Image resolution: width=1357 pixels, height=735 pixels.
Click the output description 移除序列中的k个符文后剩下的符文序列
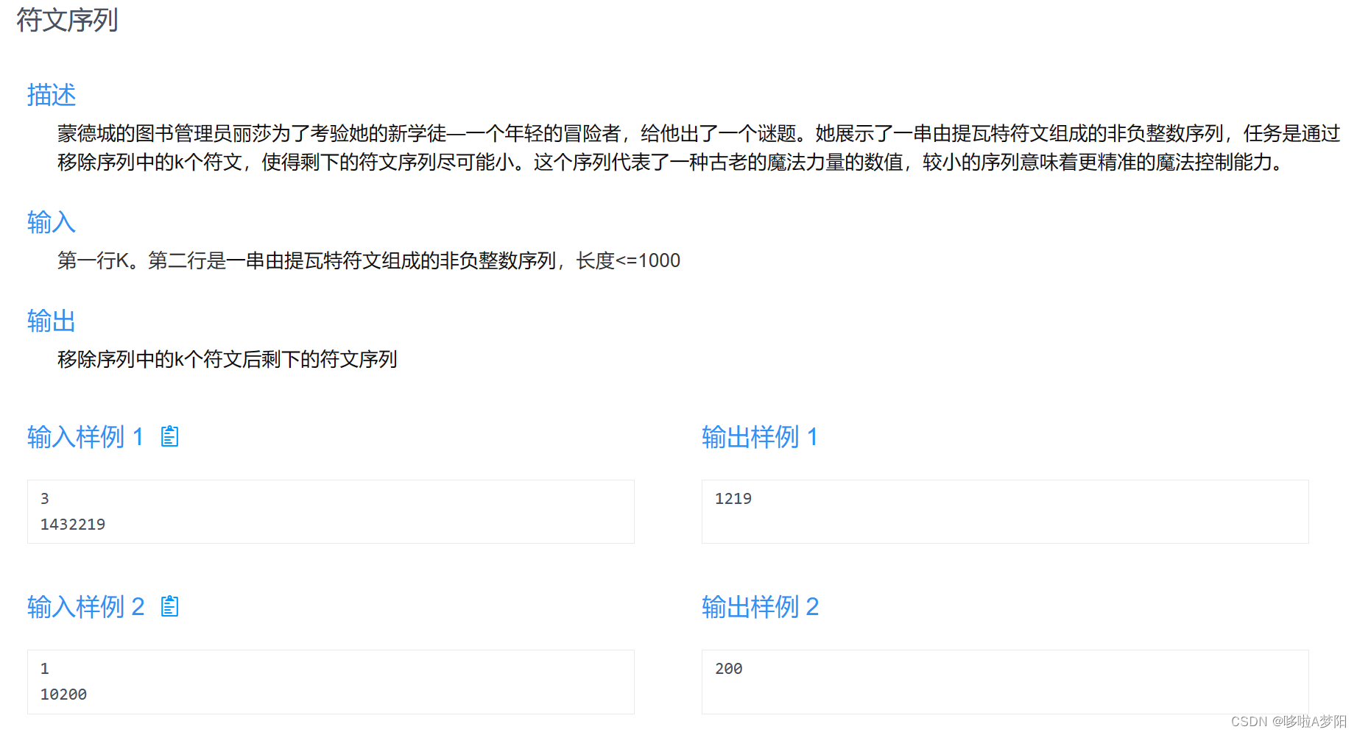point(228,359)
